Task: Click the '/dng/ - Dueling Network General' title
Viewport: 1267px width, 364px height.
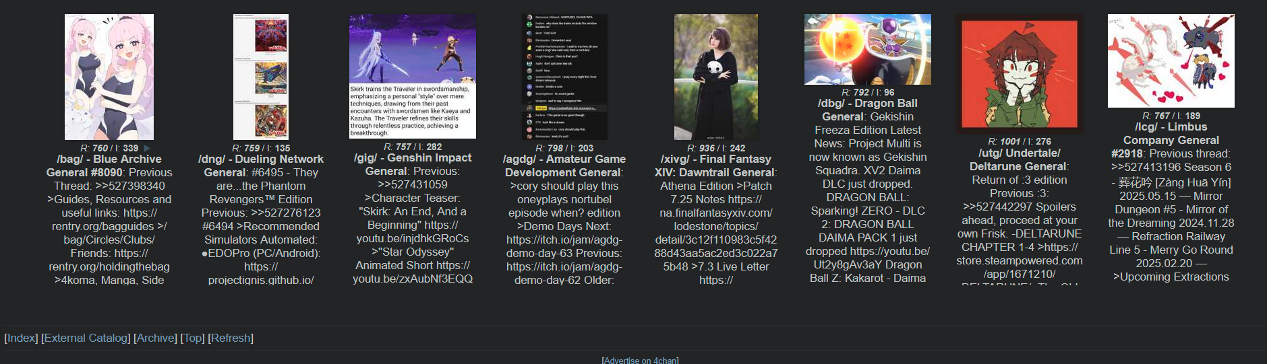Action: pyautogui.click(x=261, y=166)
